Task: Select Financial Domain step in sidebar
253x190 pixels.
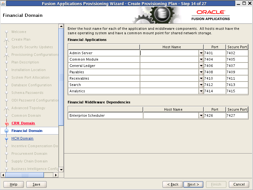Action: click(27, 131)
